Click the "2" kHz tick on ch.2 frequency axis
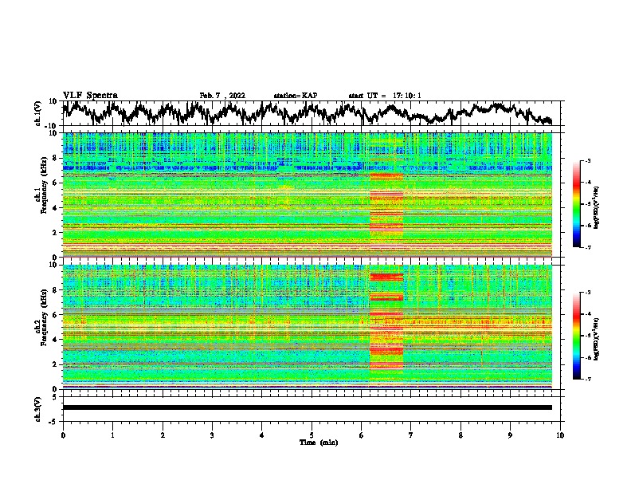This screenshot has width=631, height=488. coord(56,364)
